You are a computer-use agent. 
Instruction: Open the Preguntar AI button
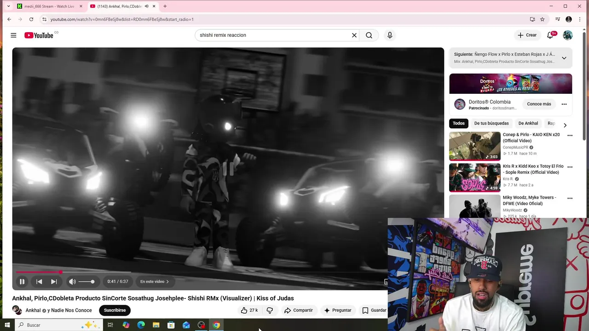338,310
